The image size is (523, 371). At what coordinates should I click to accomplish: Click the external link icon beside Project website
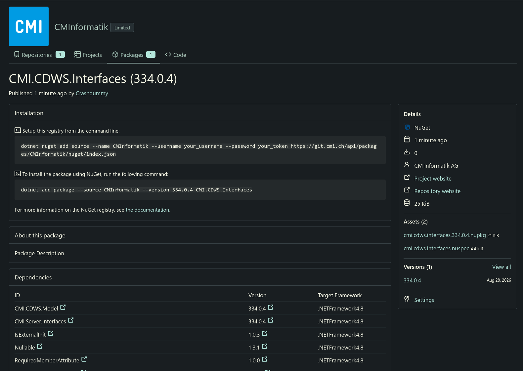pyautogui.click(x=407, y=178)
